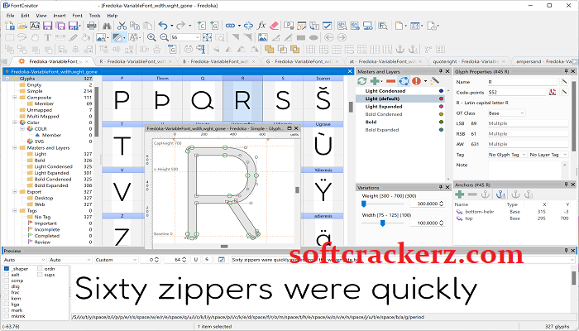The image size is (579, 331).
Task: Open the Insert menu
Action: 60,16
